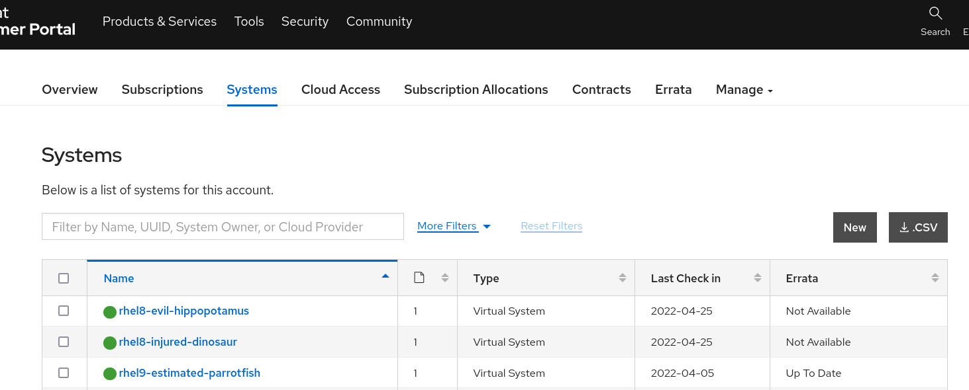Click the Search magnifier icon
The image size is (969, 390).
[x=935, y=13]
